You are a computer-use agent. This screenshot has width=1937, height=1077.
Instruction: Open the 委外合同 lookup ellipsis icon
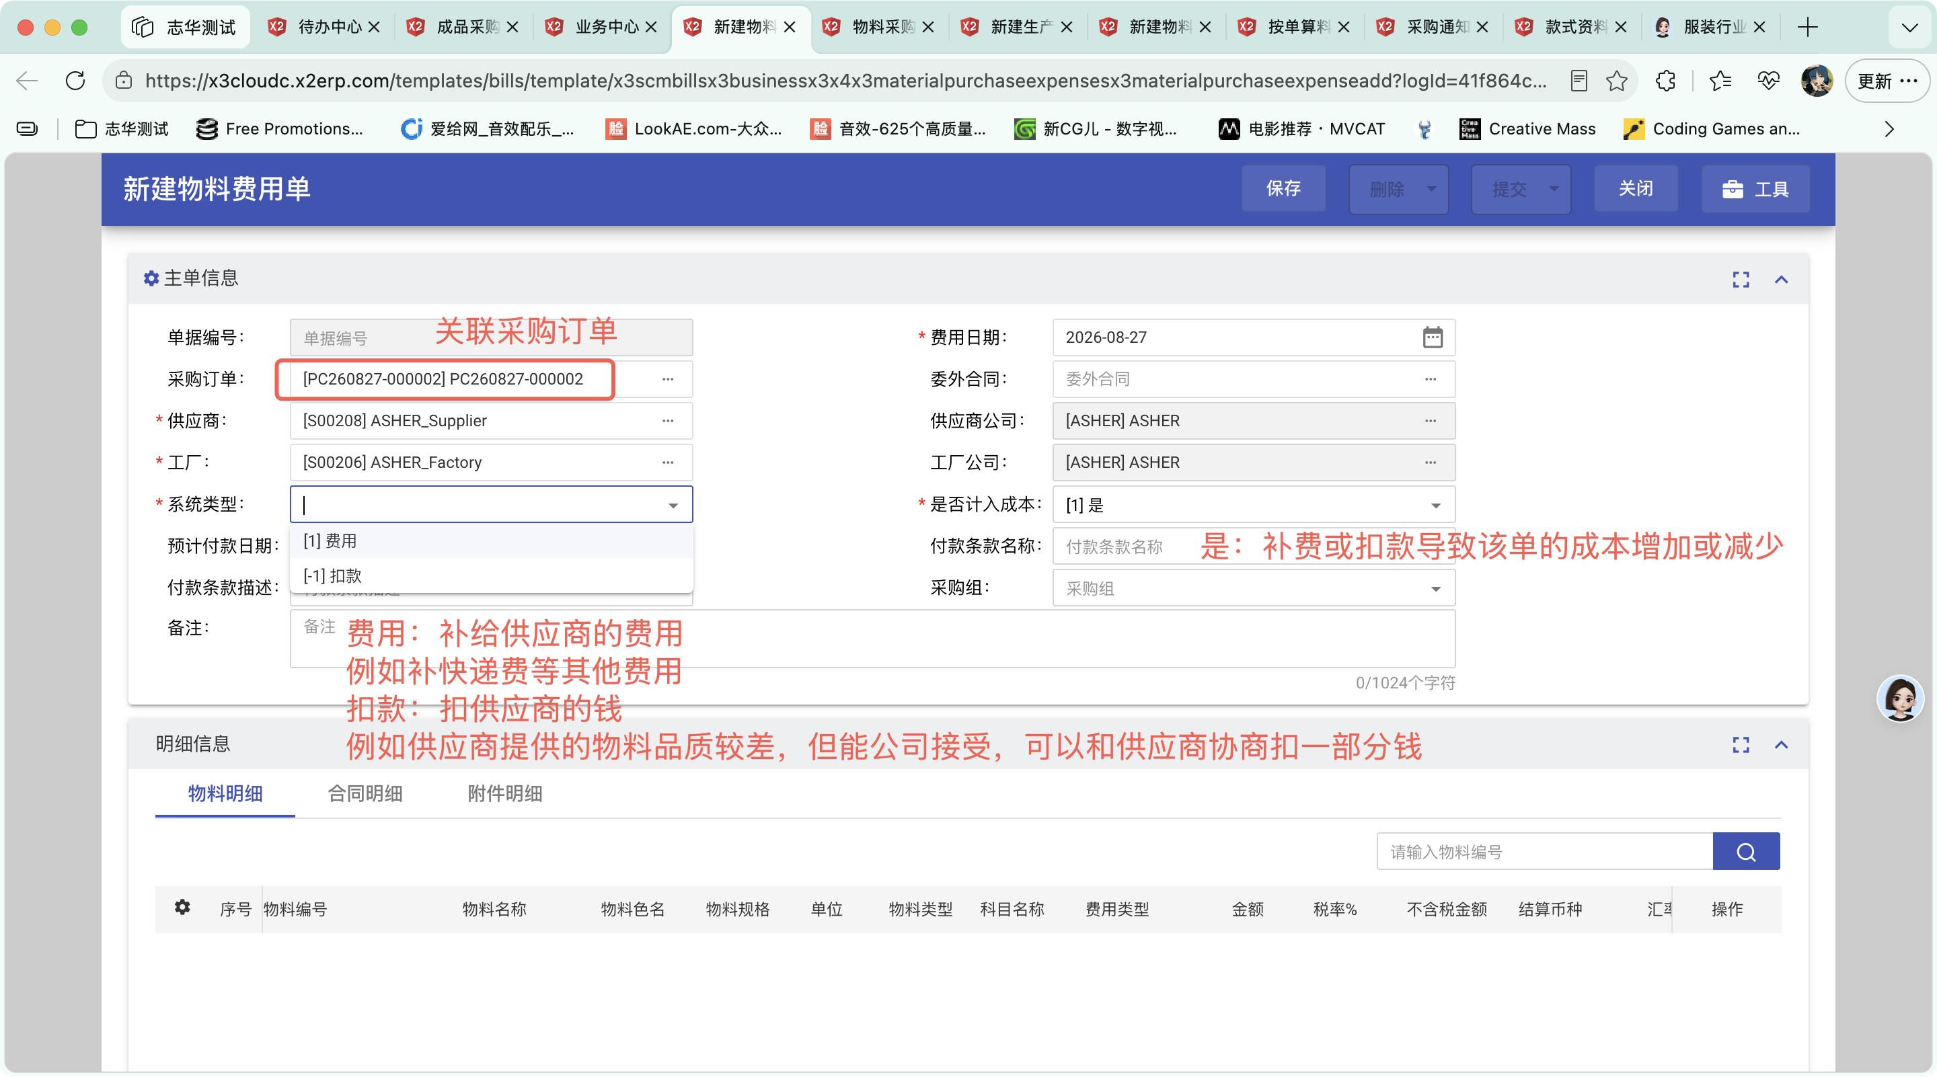(1430, 378)
